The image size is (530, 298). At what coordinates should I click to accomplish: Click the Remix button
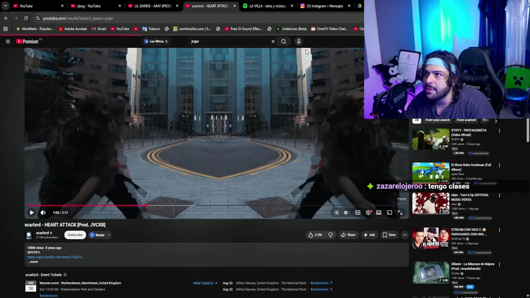[x=97, y=235]
